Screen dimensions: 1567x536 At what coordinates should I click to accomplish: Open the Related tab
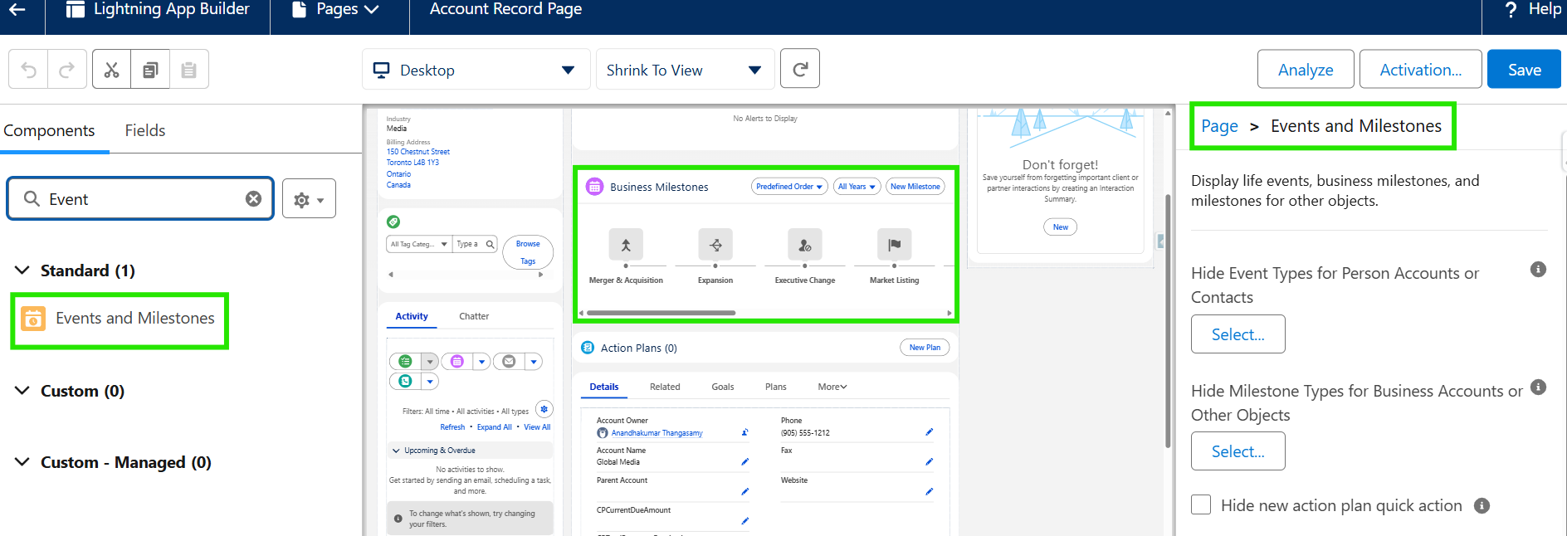coord(665,387)
